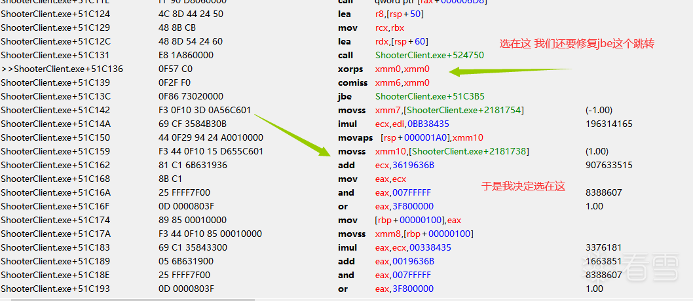Select address ShooterClient.exe+51C174
The width and height of the screenshot is (693, 301).
55,220
